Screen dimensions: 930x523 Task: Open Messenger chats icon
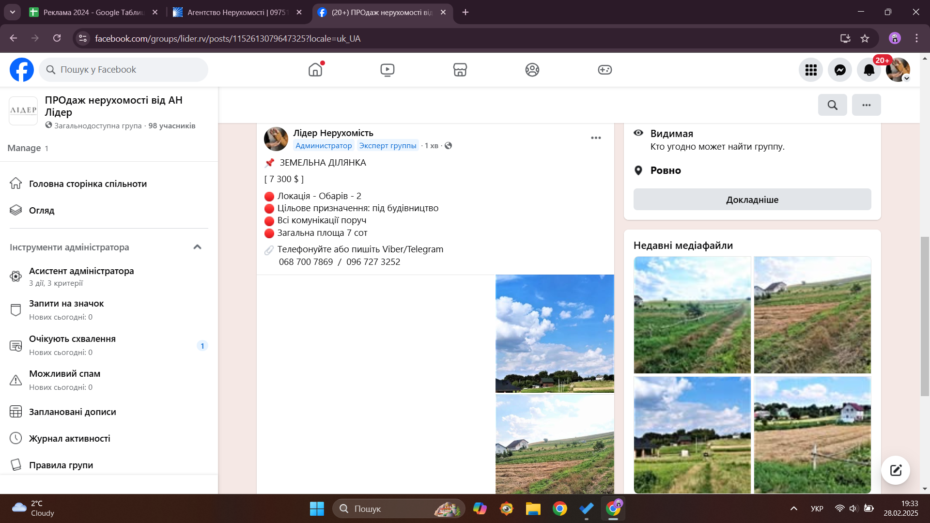(x=840, y=70)
